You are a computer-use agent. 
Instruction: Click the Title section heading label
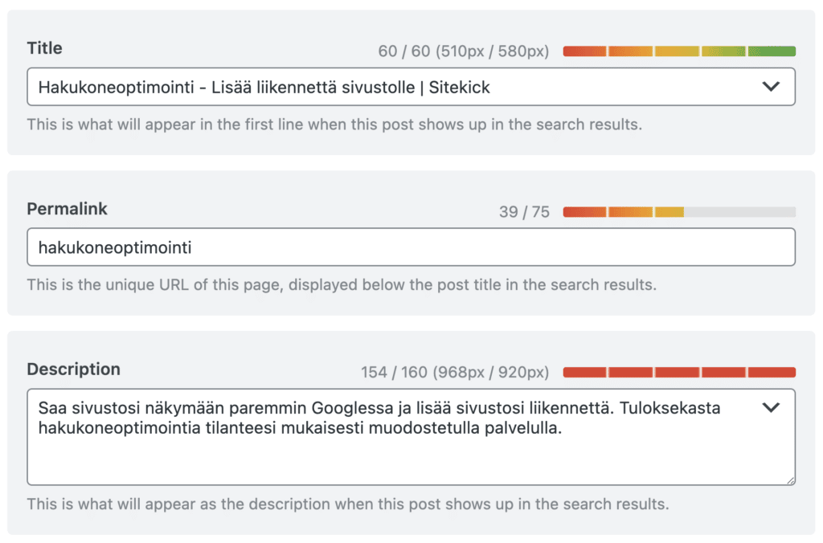(44, 48)
